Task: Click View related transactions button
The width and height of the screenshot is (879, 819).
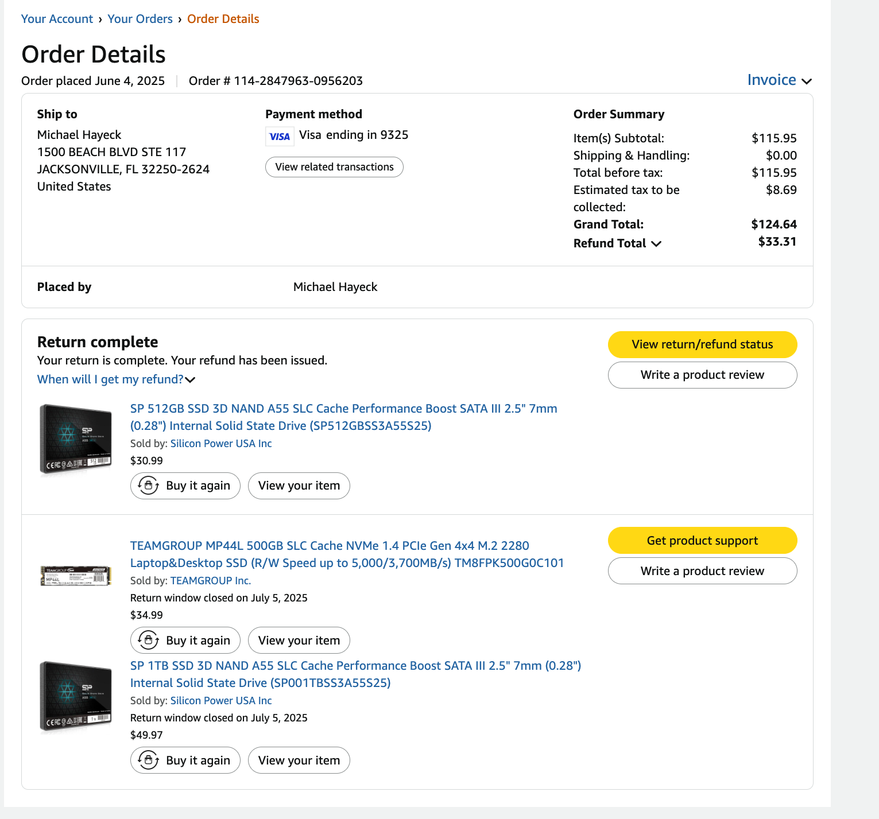Action: coord(334,167)
